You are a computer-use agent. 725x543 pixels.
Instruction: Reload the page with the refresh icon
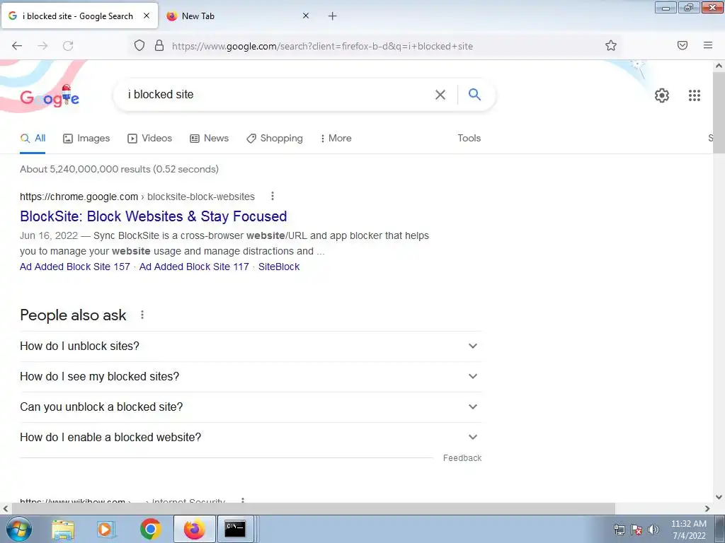coord(68,46)
